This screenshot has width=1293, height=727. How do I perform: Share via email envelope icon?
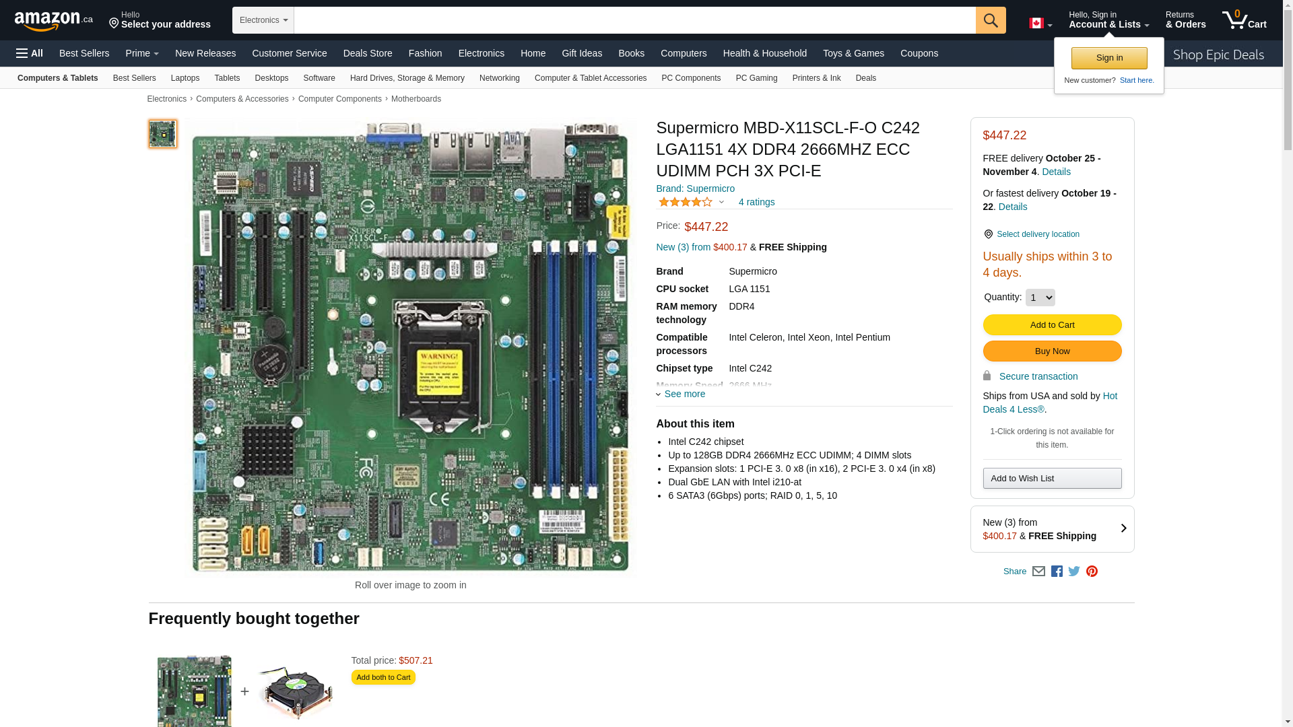[1038, 572]
